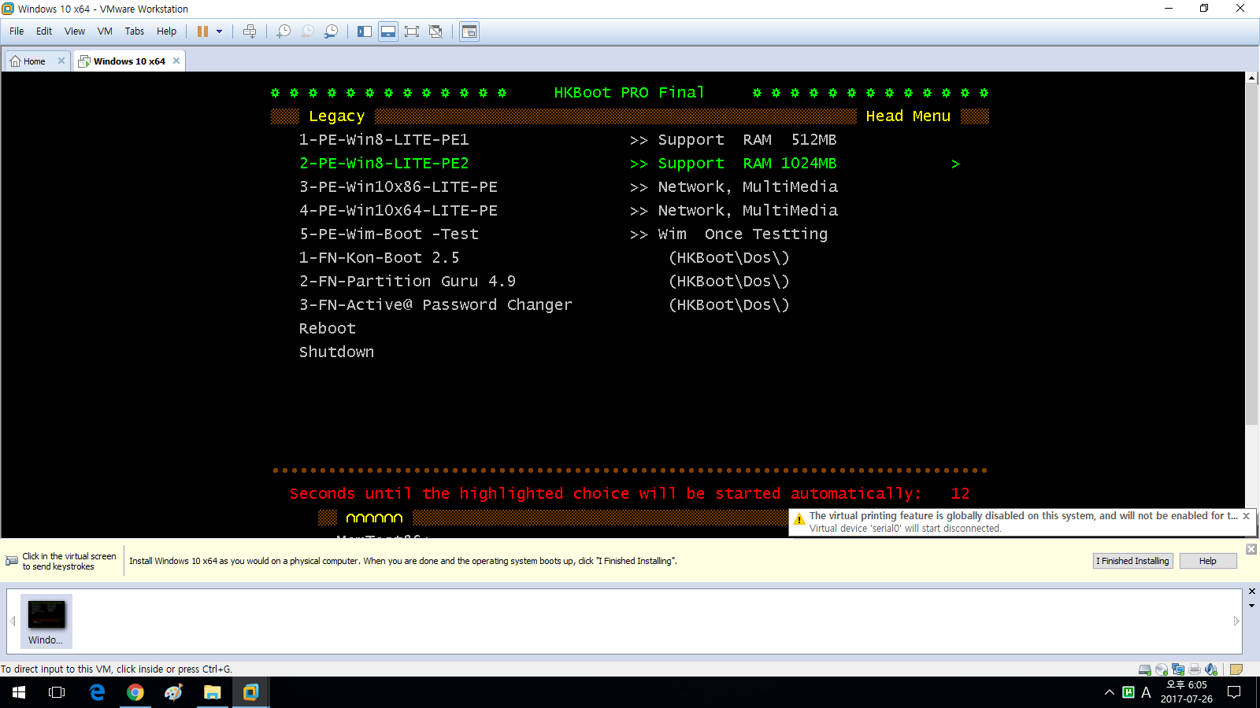Viewport: 1260px width, 708px height.
Task: Enter full screen mode
Action: tap(412, 31)
